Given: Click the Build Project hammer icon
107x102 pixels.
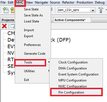Looking at the screenshot, I should pos(101,10).
